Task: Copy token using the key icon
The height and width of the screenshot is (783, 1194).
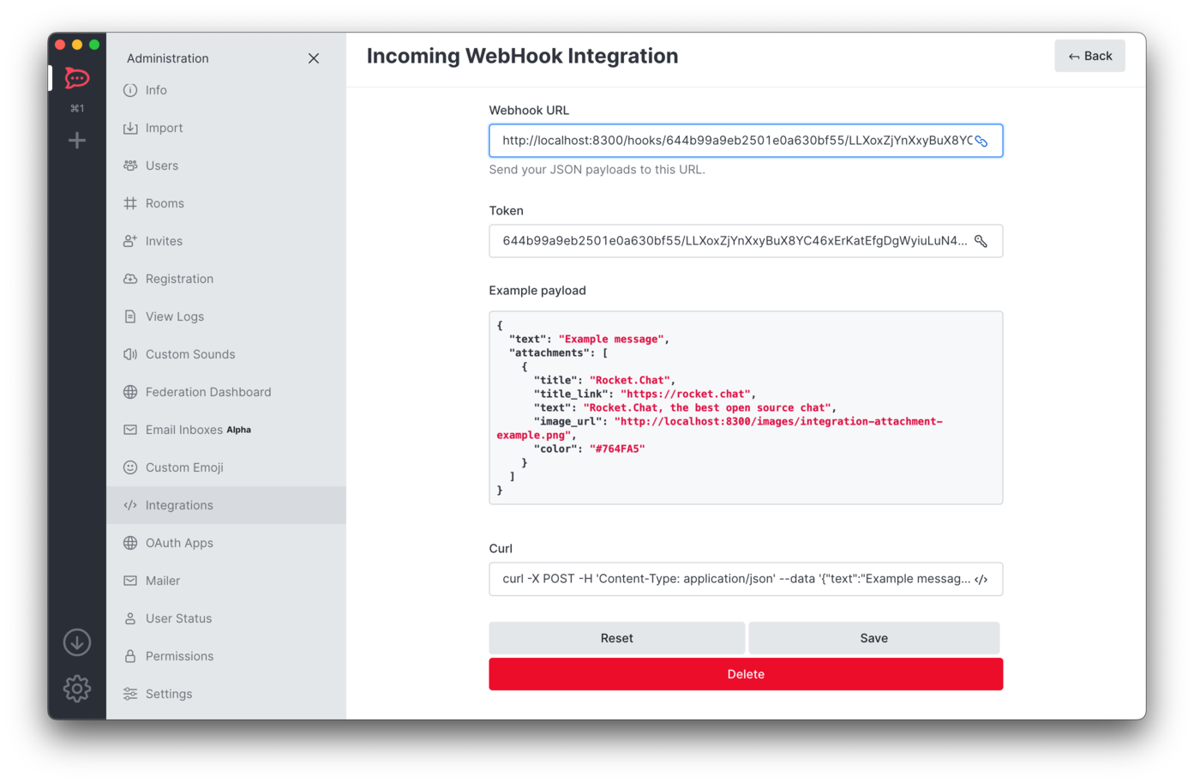Action: click(x=981, y=242)
